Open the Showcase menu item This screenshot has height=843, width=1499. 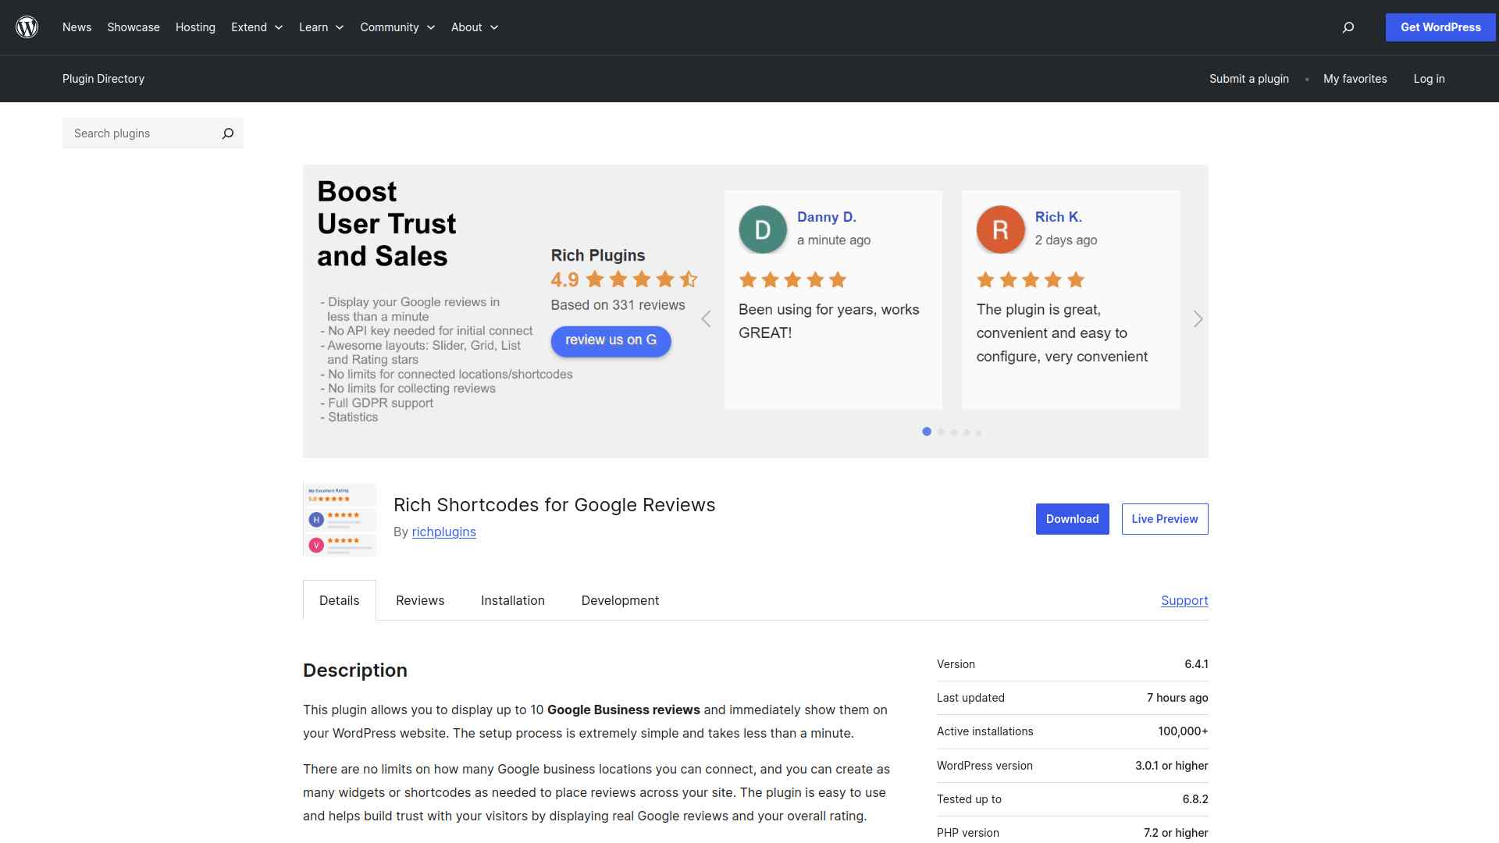[134, 27]
